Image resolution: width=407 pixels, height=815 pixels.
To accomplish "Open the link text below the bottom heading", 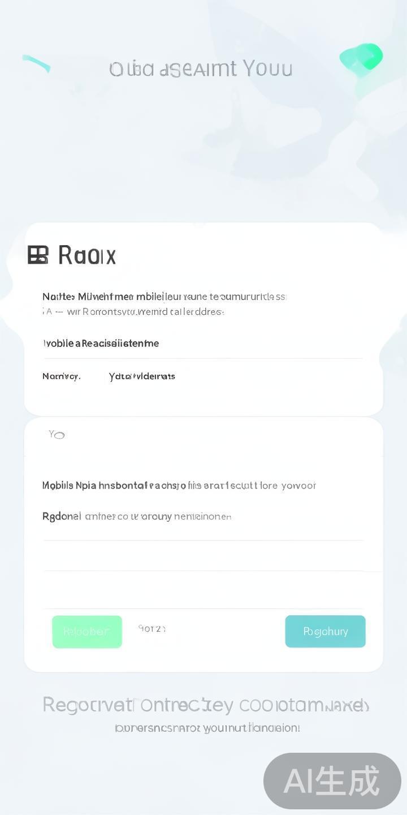I will pos(207,728).
